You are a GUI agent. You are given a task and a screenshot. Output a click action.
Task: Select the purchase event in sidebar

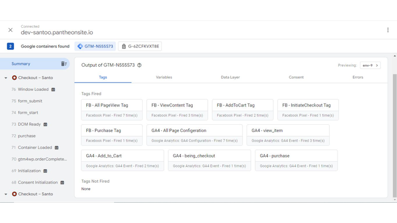27,136
